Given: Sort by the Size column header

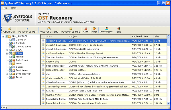Looking at the screenshot, I should 160,37.
